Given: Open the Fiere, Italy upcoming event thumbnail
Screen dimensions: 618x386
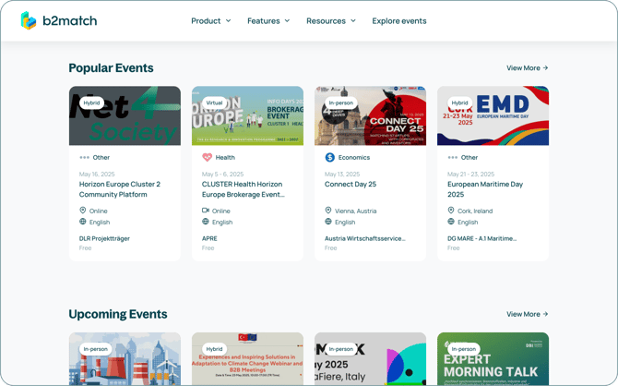Looking at the screenshot, I should [x=370, y=359].
